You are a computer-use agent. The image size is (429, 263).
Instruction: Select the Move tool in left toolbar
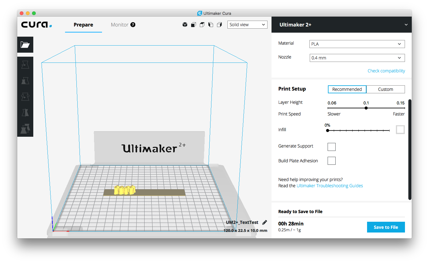tap(25, 65)
